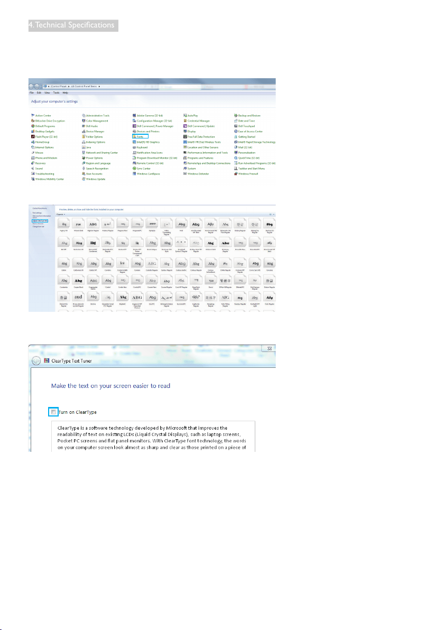The image size is (444, 630).
Task: Open Adobe Gamma (32-bit)
Action: tap(148, 115)
